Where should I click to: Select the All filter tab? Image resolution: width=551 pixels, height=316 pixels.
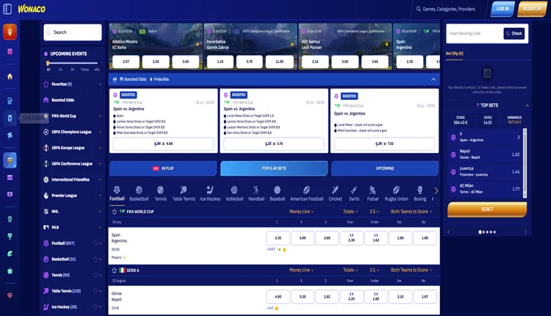click(x=115, y=79)
